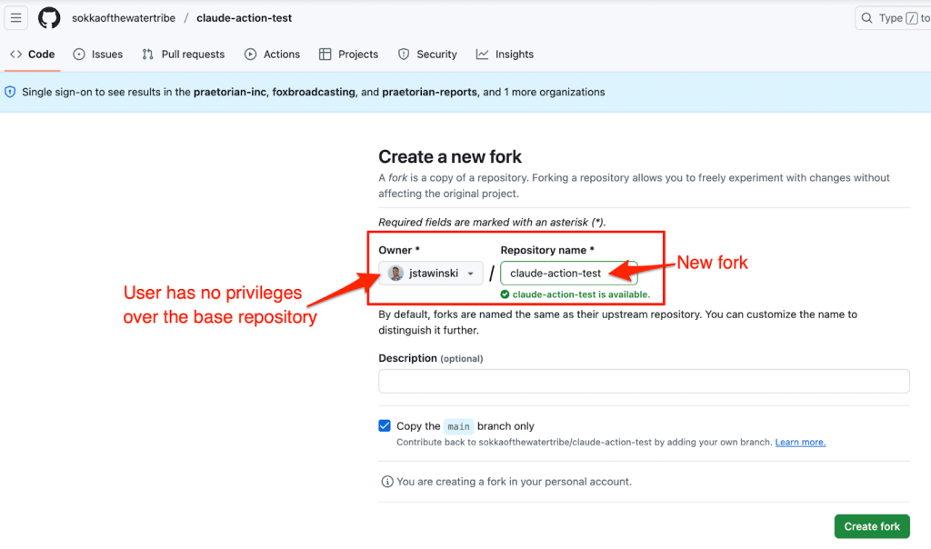Screen dimensions: 931x549
Task: Open the claude-action-test repository breadcrumb
Action: pyautogui.click(x=245, y=18)
